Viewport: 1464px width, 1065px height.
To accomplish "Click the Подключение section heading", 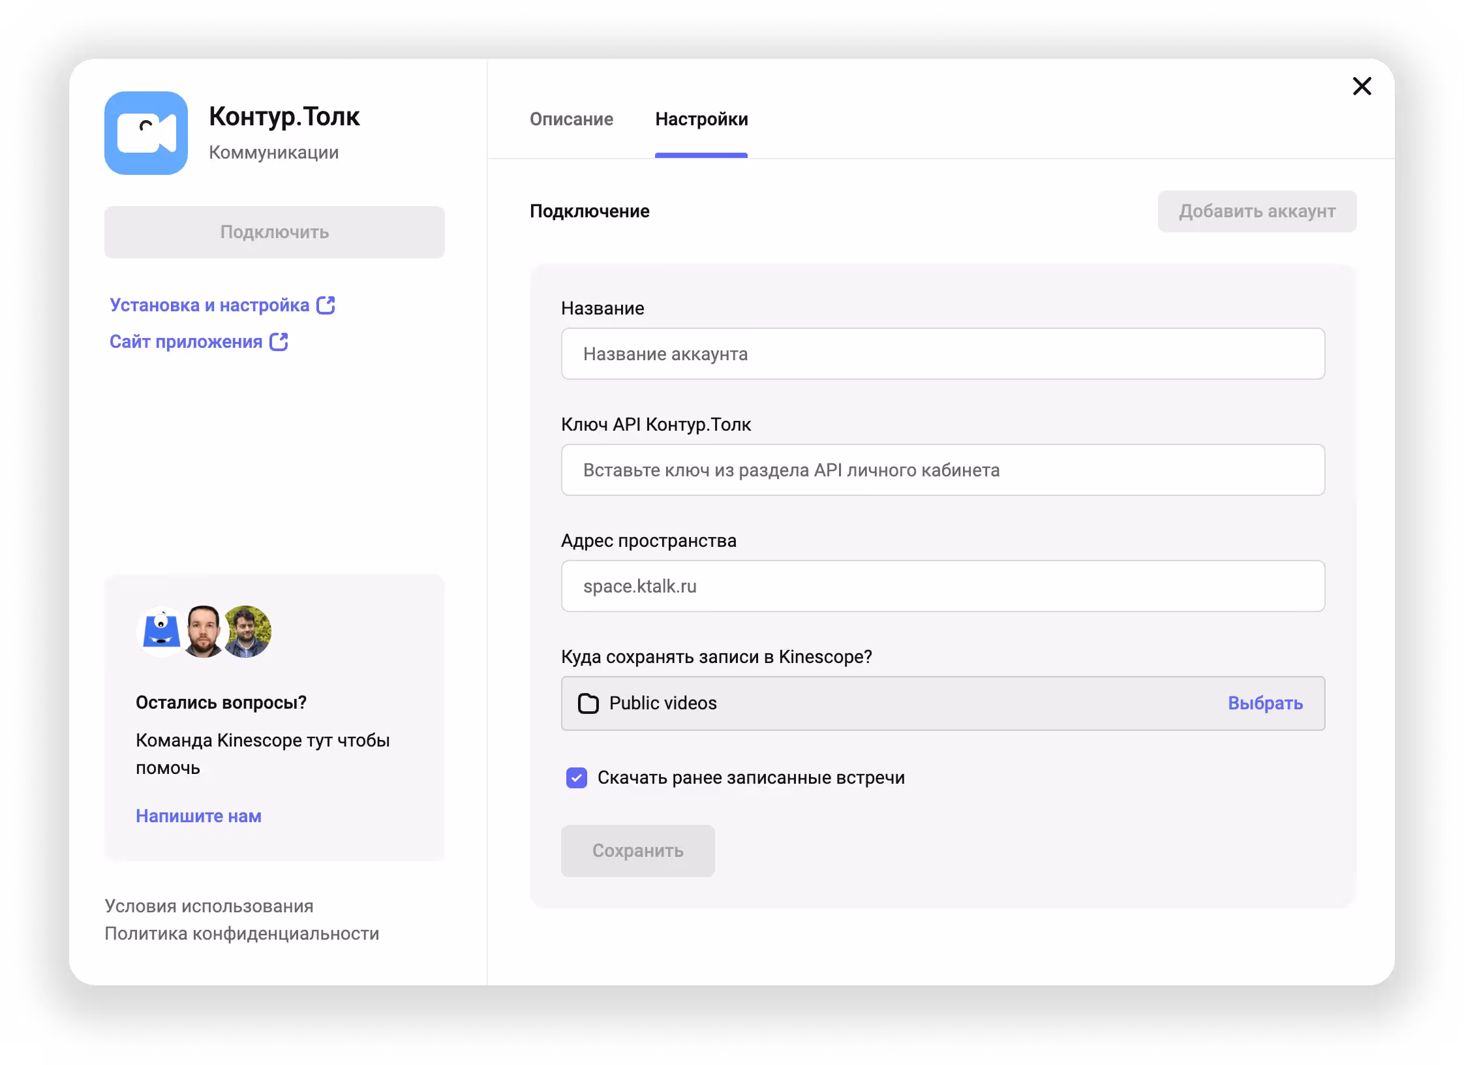I will pos(589,211).
